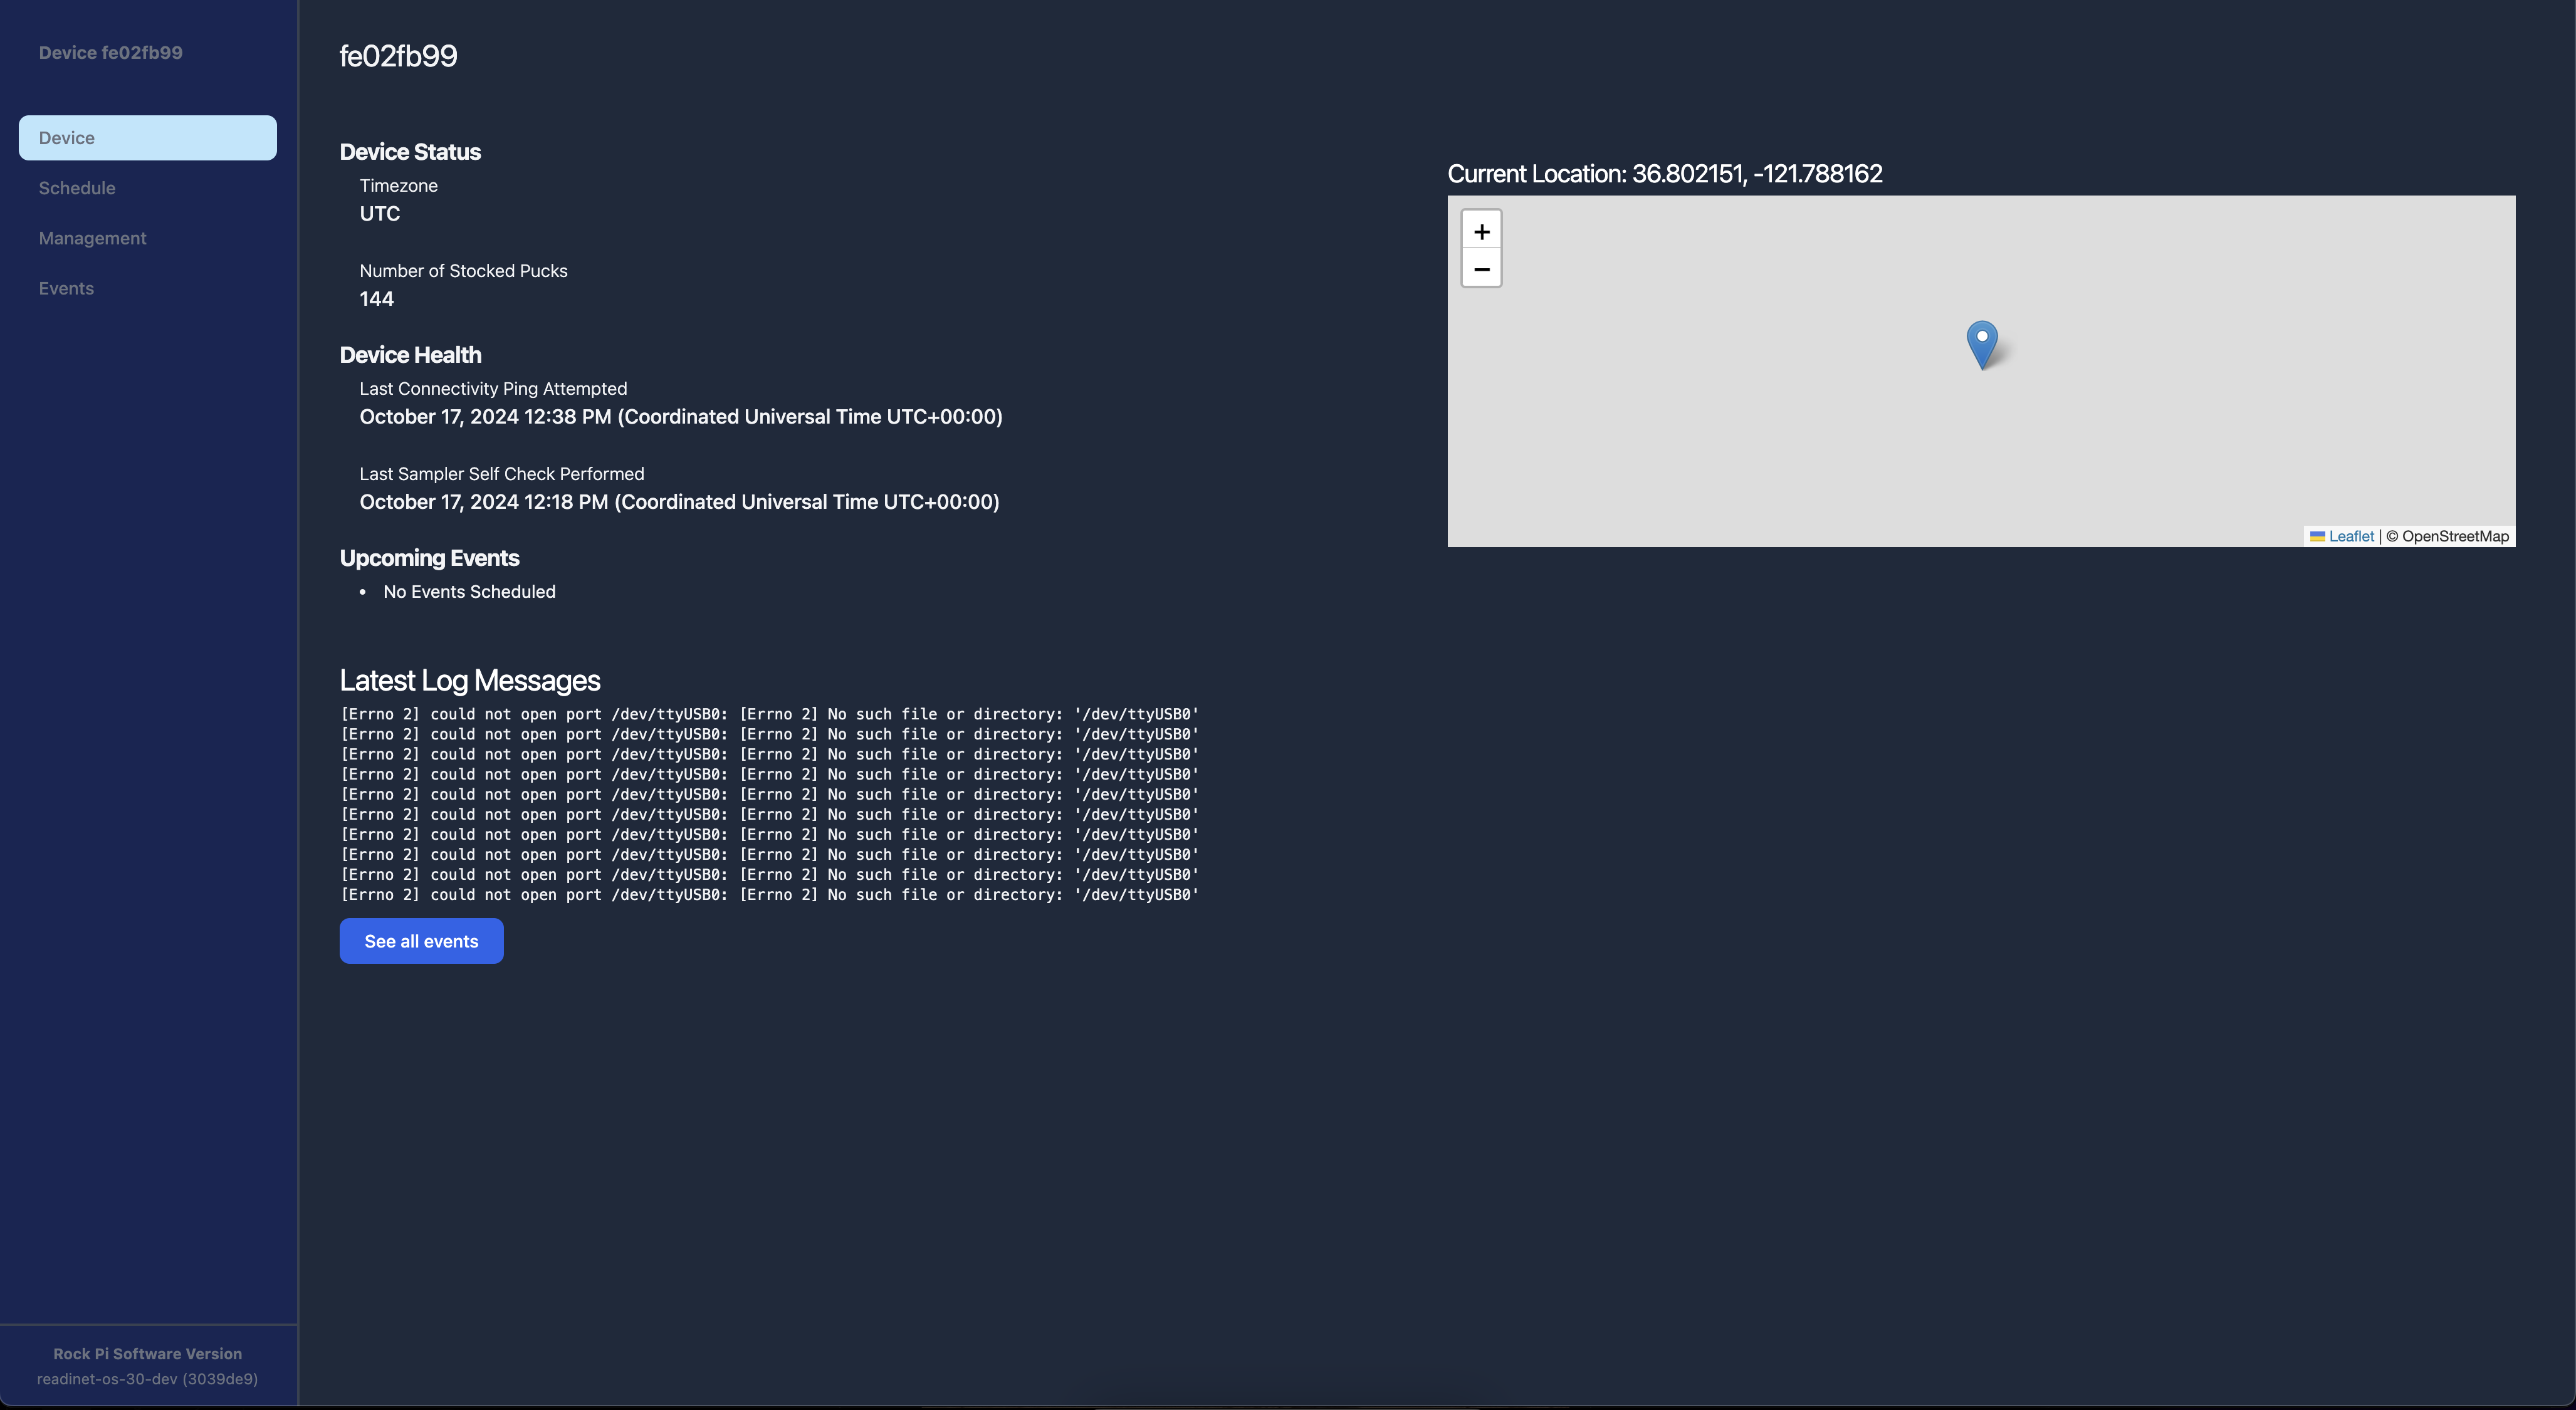Open the Leaflet attribution link
The image size is (2576, 1410).
[2350, 536]
